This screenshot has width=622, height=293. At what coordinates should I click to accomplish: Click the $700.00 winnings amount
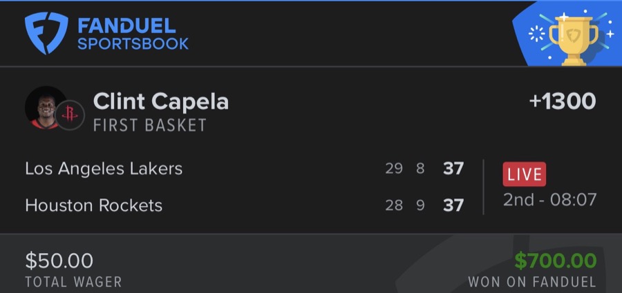click(555, 261)
